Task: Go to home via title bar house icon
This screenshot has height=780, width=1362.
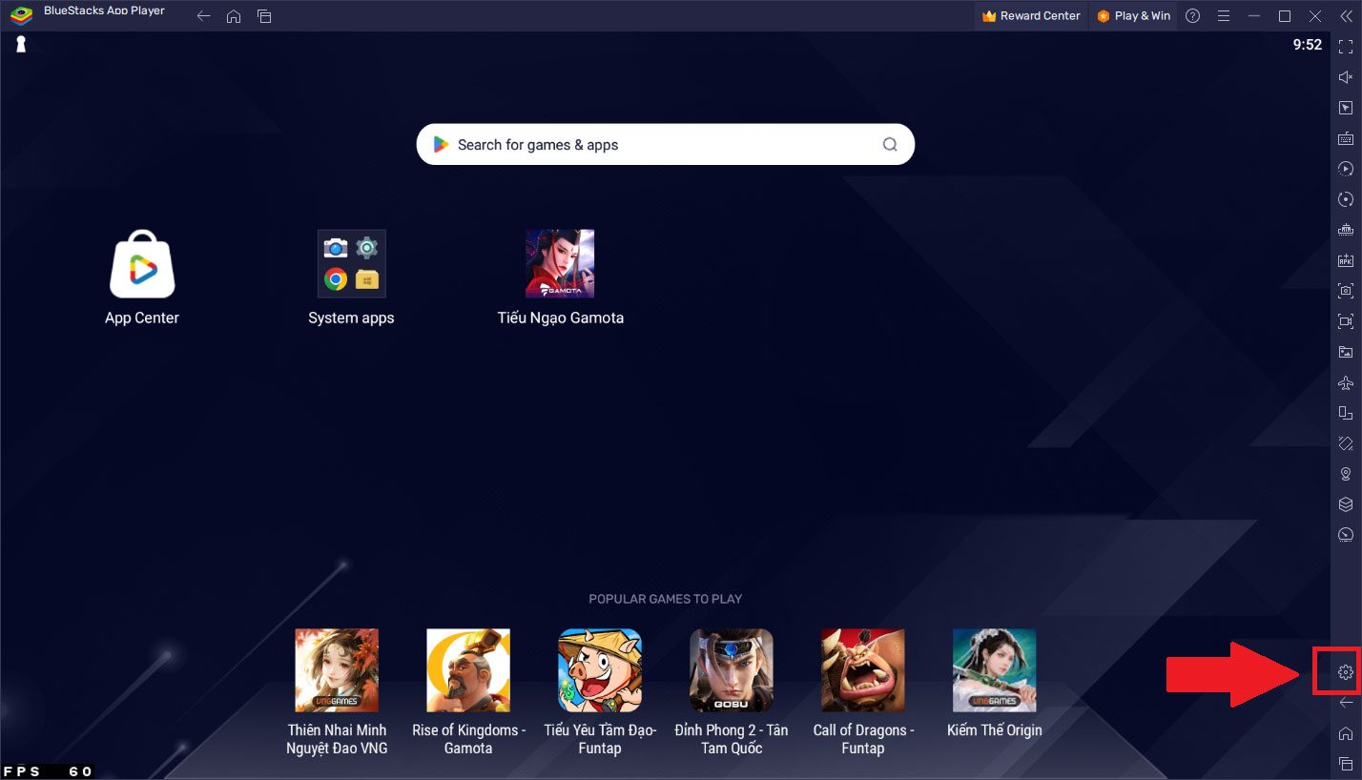Action: (234, 16)
